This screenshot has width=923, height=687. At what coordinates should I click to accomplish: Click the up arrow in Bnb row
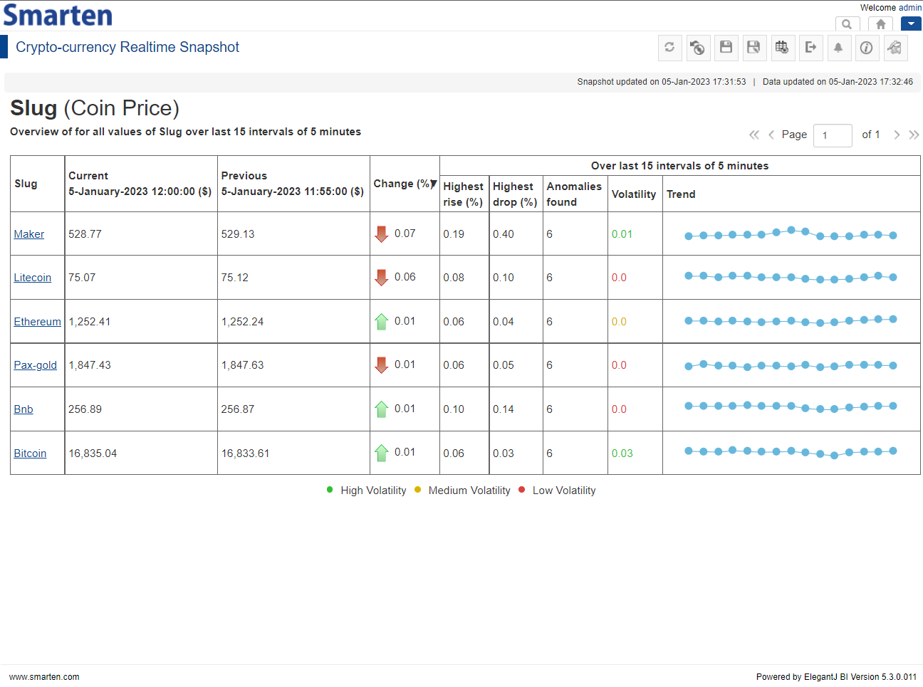[x=382, y=409]
